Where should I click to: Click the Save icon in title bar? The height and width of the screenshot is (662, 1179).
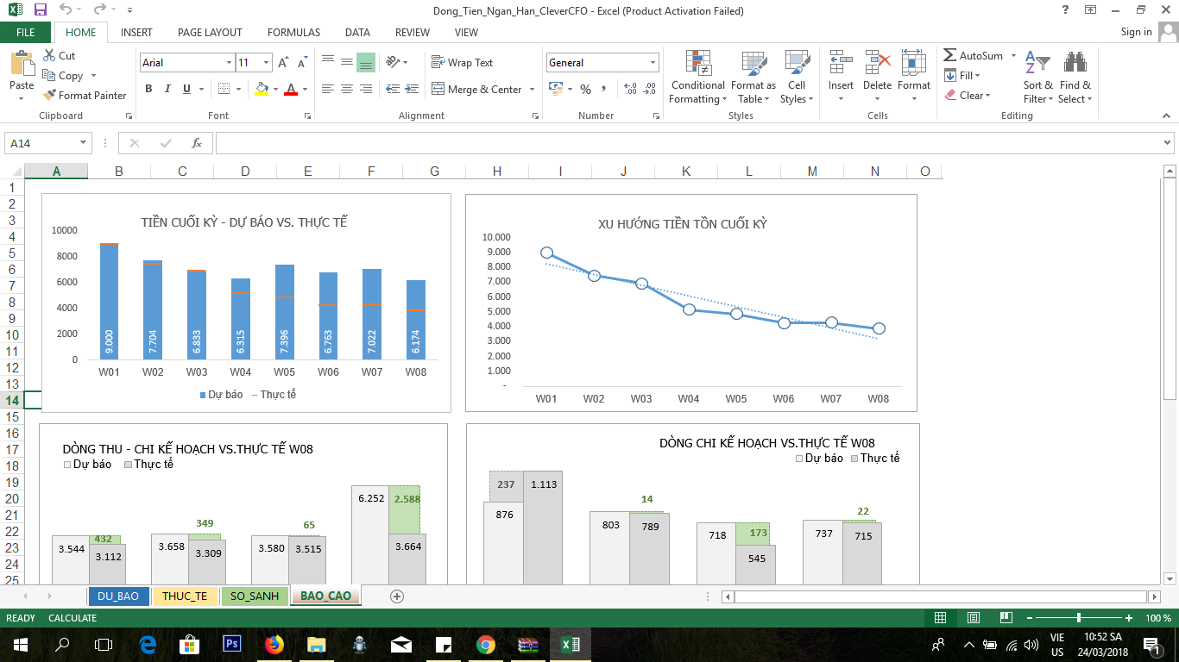[40, 10]
